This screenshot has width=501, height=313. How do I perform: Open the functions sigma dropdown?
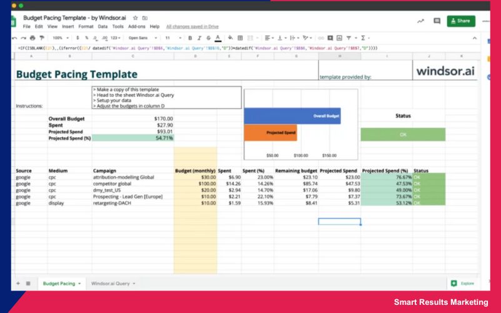[365, 38]
